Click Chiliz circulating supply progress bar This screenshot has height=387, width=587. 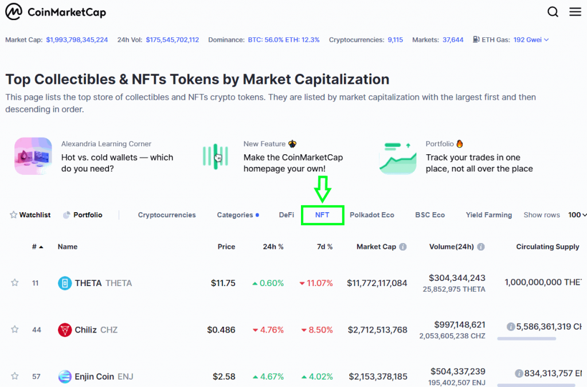point(526,339)
